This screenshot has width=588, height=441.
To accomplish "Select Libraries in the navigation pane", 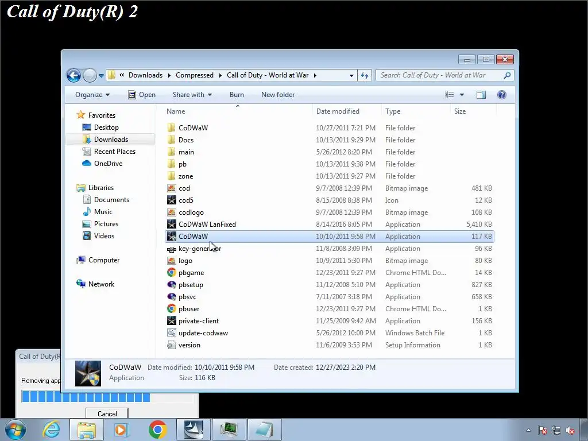I will (x=95, y=188).
